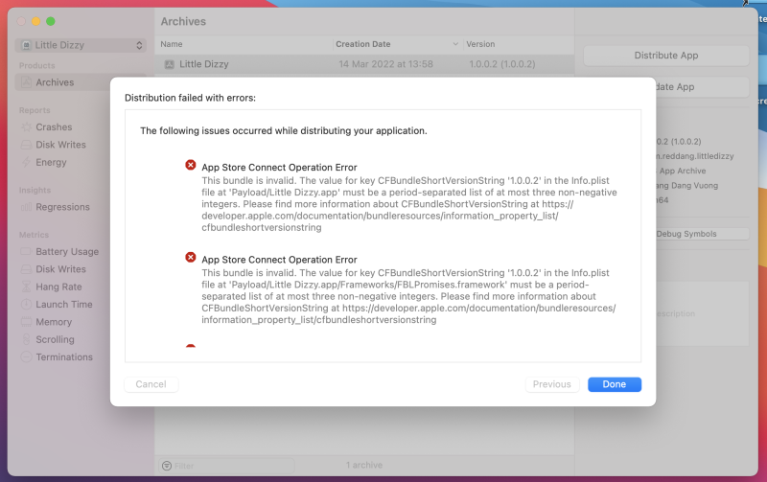Click the filter icon at the bottom
The image size is (767, 482).
[x=167, y=466]
